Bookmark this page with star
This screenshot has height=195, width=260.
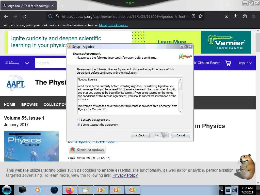[x=201, y=16]
